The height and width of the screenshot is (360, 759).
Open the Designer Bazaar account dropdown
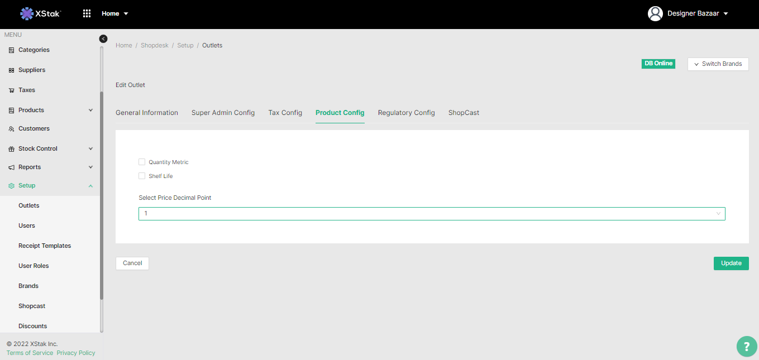(x=725, y=13)
